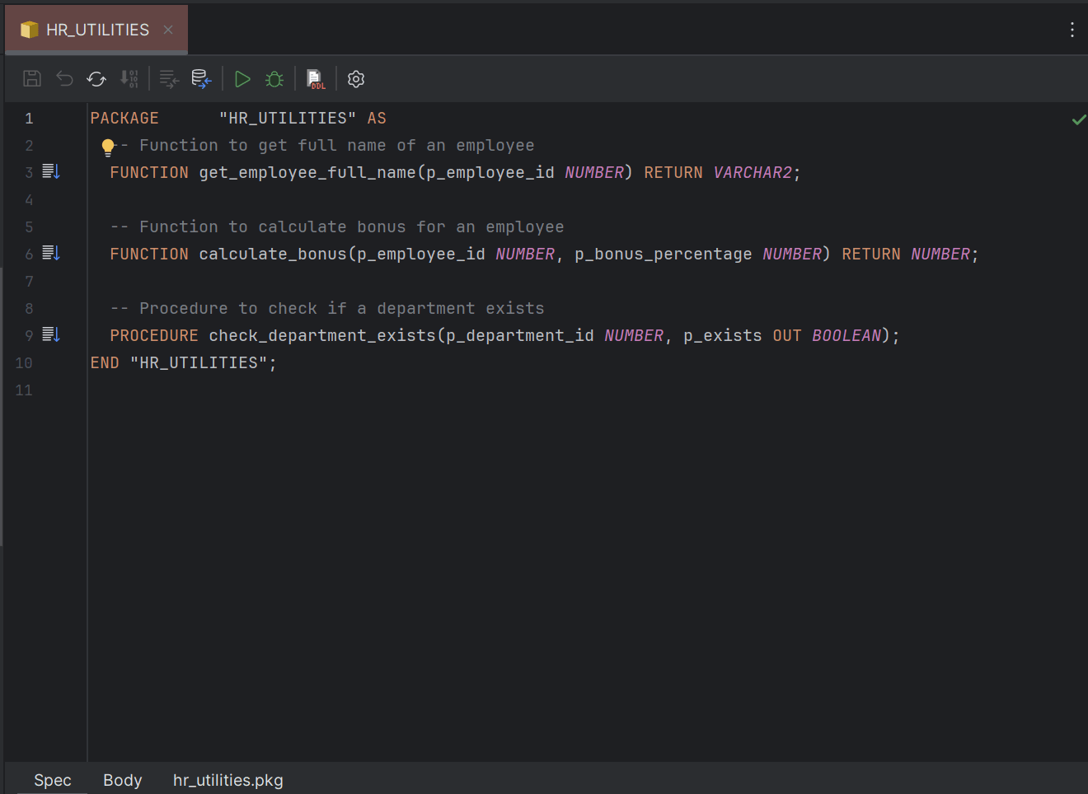Viewport: 1088px width, 794px height.
Task: Switch to the Body tab
Action: [x=122, y=780]
